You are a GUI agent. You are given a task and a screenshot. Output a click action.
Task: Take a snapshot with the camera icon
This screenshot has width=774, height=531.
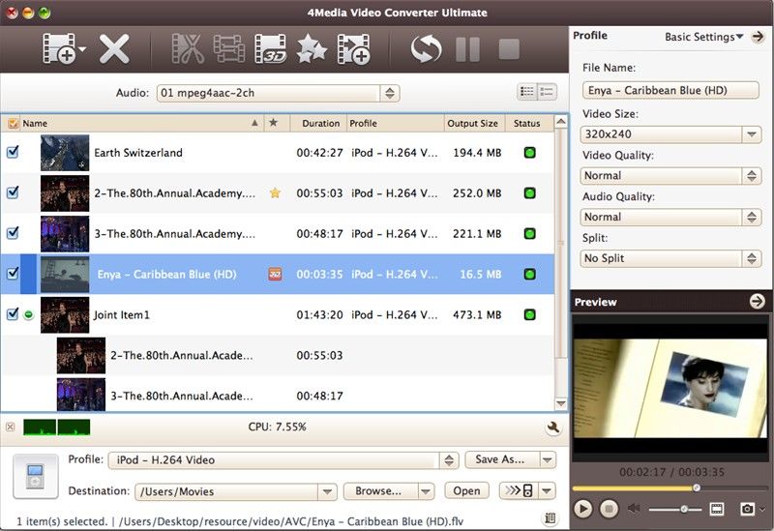click(746, 508)
